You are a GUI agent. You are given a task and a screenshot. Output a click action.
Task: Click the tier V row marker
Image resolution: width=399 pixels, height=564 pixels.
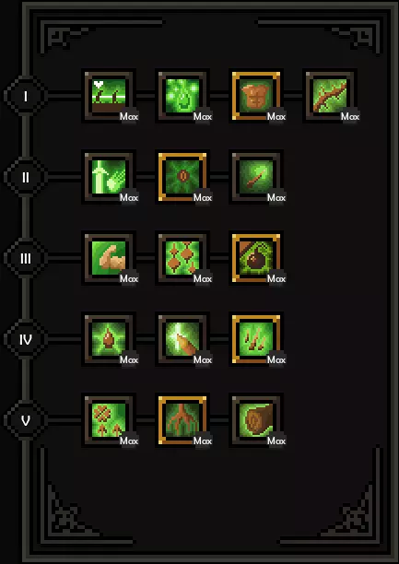(x=26, y=420)
